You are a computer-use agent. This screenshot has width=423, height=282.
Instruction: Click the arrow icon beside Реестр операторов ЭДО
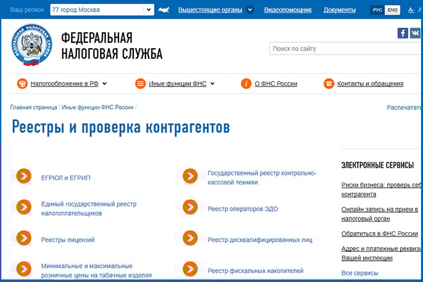[190, 208]
